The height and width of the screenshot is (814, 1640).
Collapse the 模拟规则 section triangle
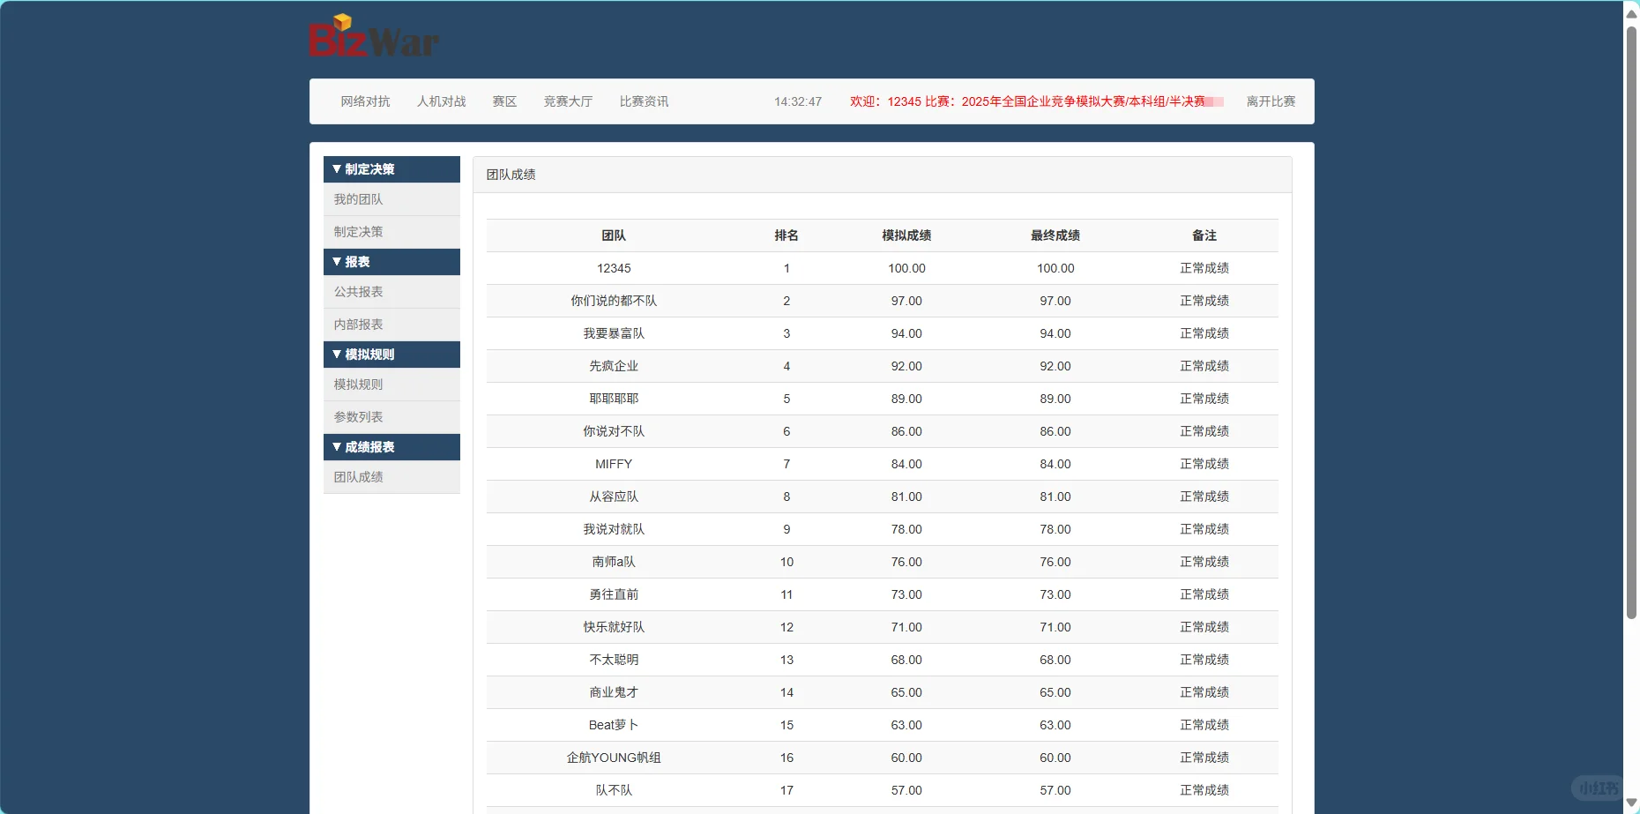pyautogui.click(x=336, y=354)
